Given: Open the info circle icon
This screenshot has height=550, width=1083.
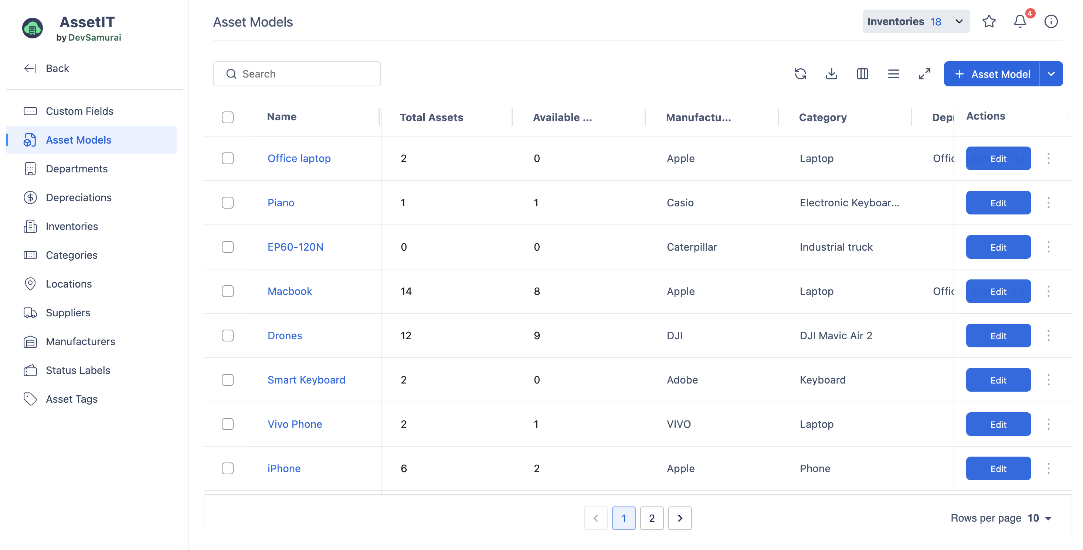Looking at the screenshot, I should click(1050, 21).
